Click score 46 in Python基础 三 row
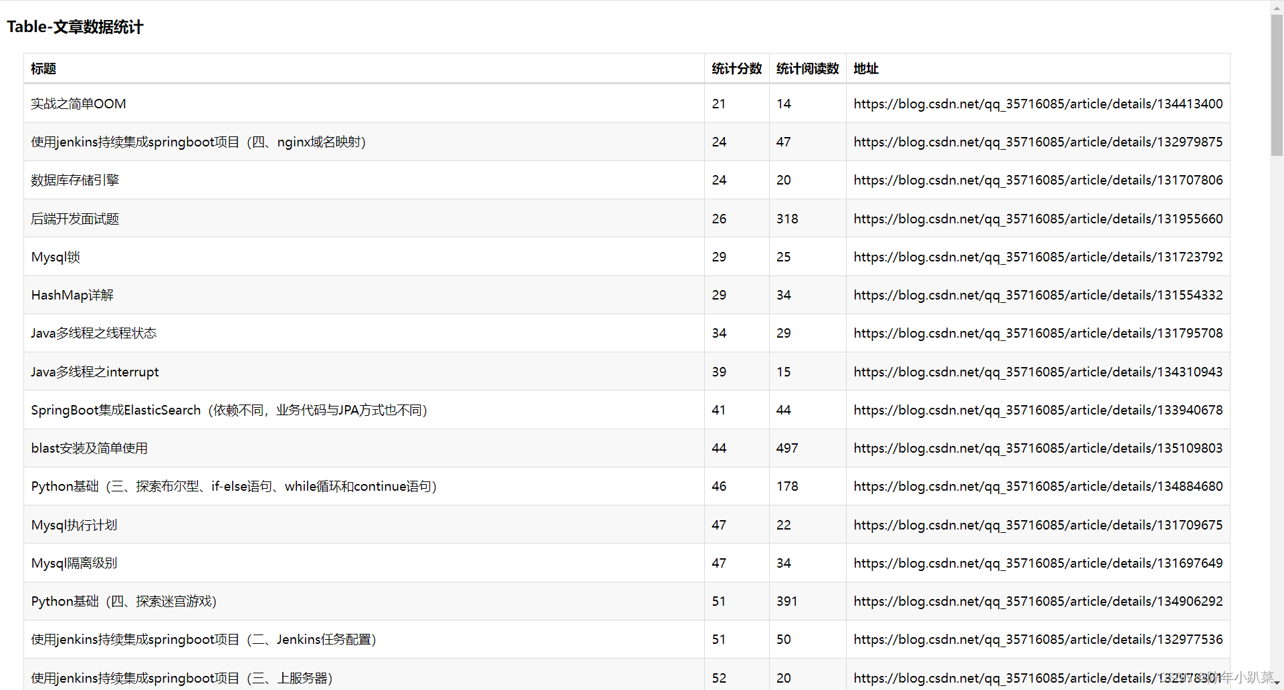1284x690 pixels. [x=719, y=486]
